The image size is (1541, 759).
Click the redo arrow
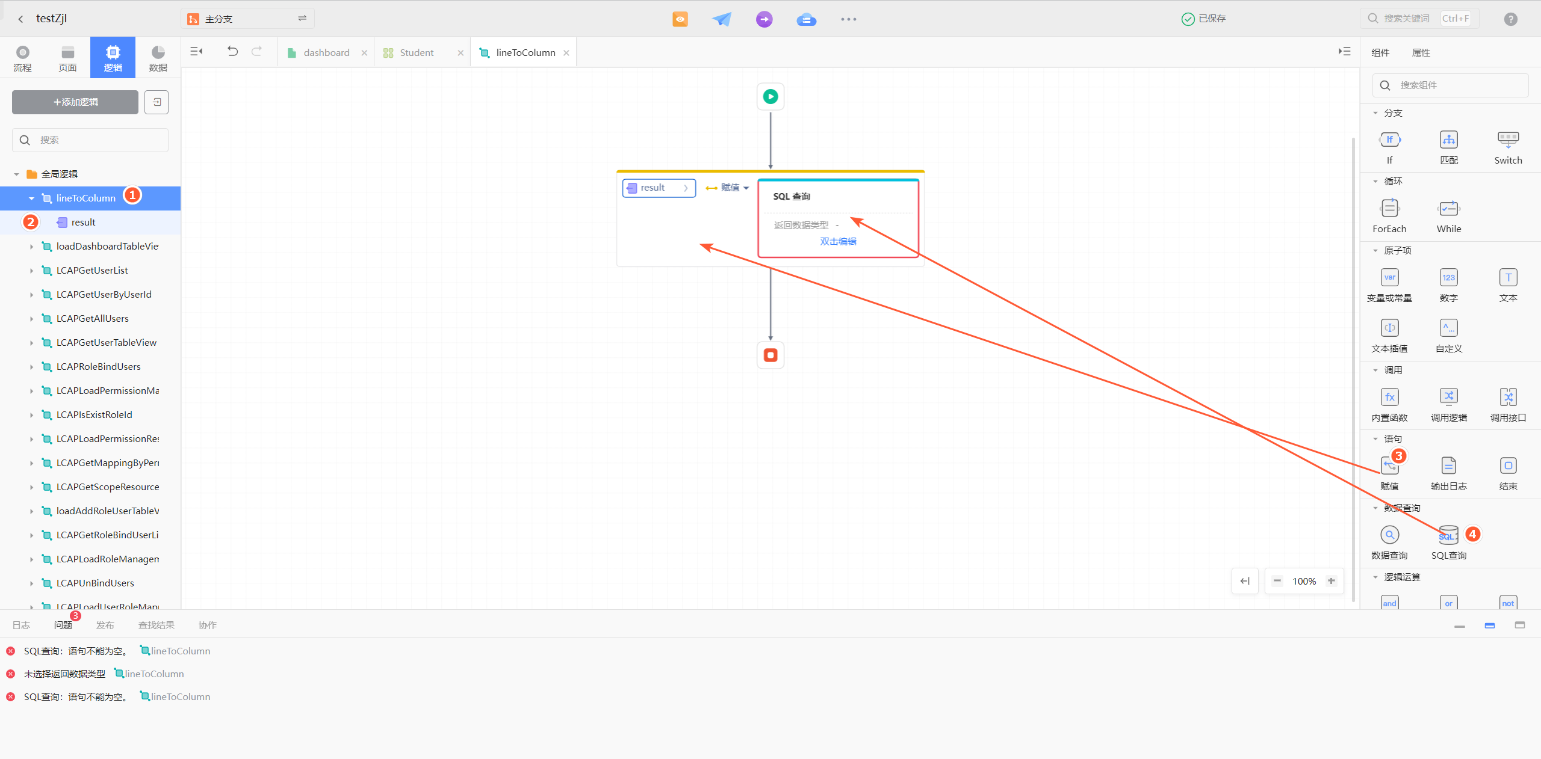257,52
